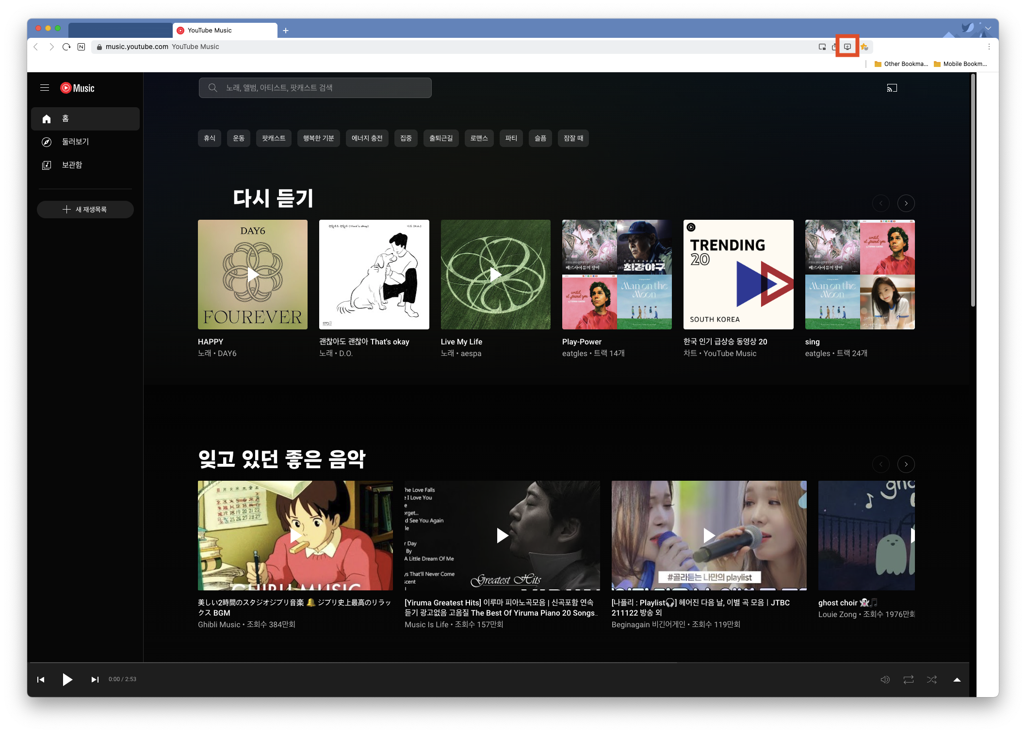This screenshot has width=1026, height=733.
Task: Open TRENDING 20 South Korea thumbnail
Action: point(738,275)
